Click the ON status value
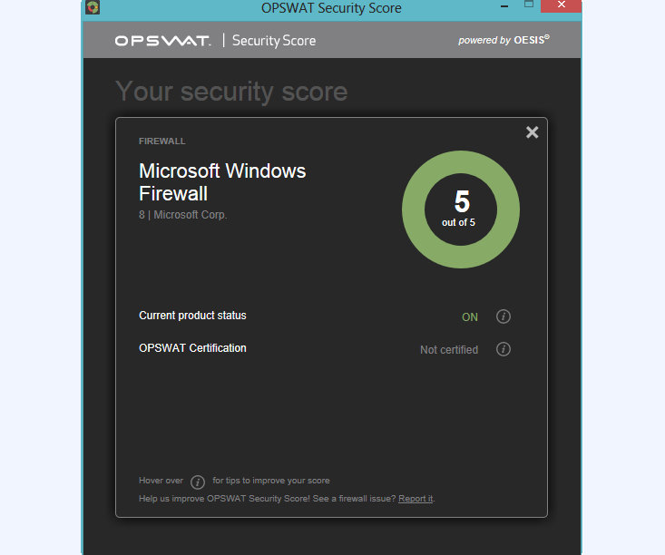Image resolution: width=665 pixels, height=555 pixels. coord(469,317)
